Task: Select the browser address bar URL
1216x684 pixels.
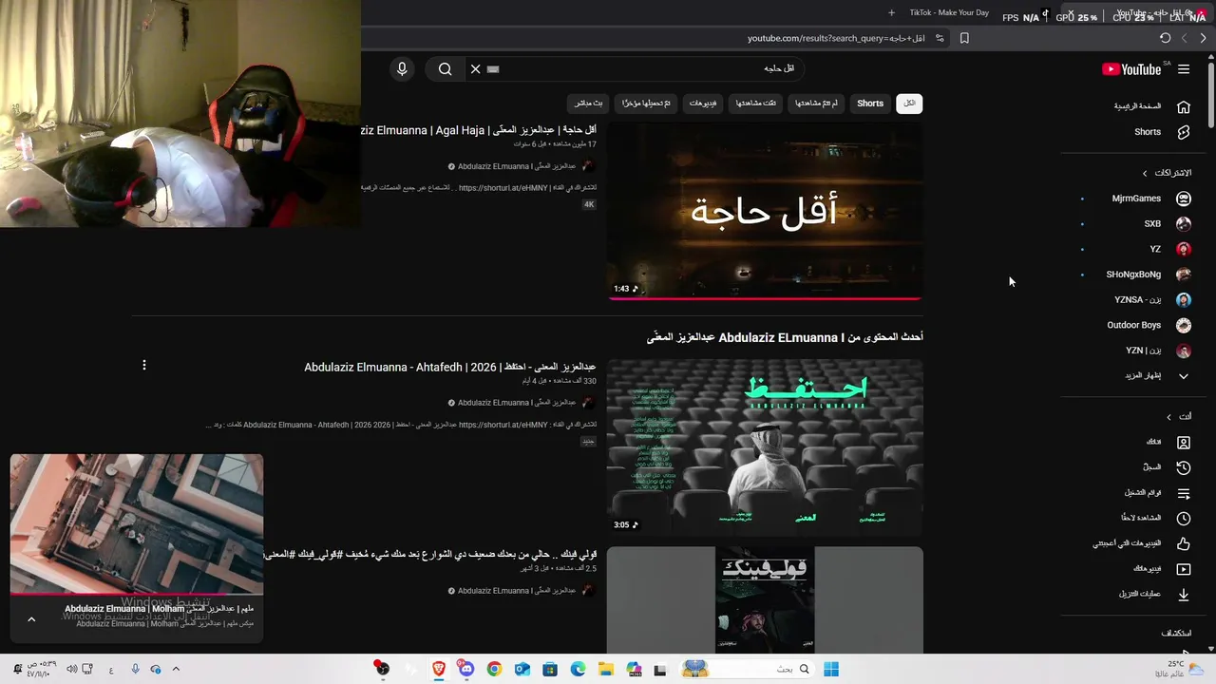Action: click(836, 38)
